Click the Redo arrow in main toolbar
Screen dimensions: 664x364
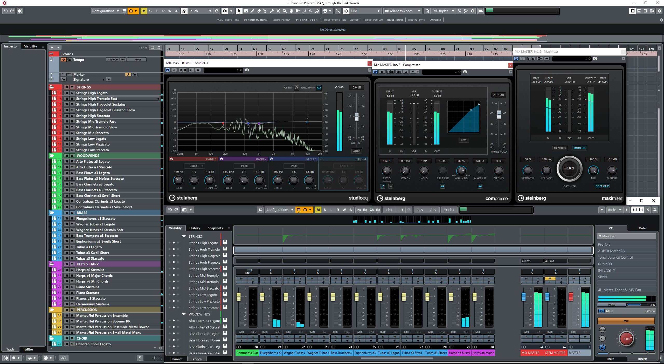pos(12,11)
